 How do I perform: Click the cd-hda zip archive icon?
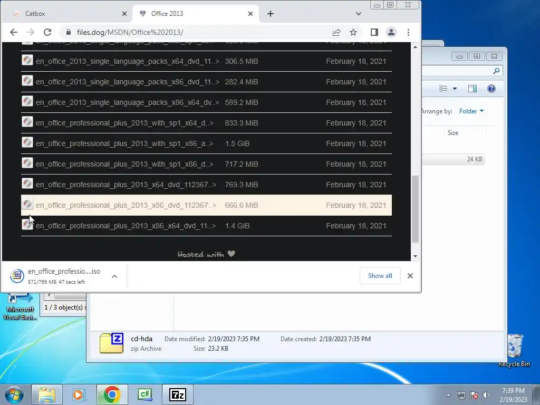coord(111,343)
